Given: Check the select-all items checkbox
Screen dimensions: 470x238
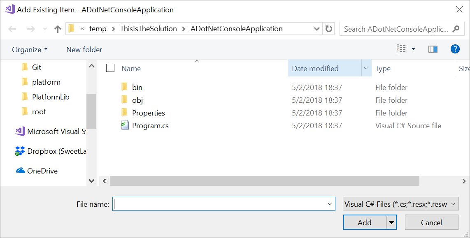Looking at the screenshot, I should 110,68.
